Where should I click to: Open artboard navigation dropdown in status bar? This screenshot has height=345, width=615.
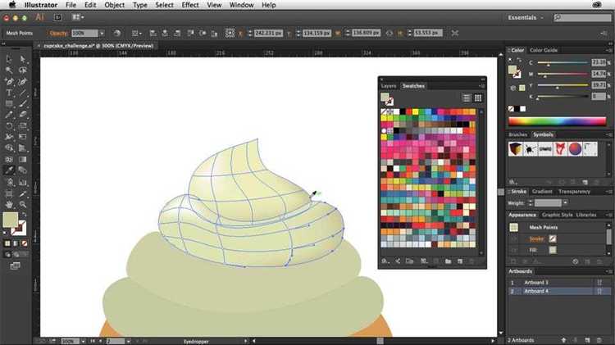pyautogui.click(x=128, y=342)
